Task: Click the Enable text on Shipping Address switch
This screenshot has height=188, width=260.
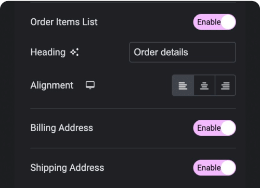Action: point(209,168)
